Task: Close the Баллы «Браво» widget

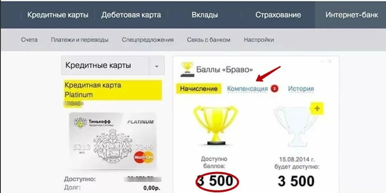Action: click(330, 61)
